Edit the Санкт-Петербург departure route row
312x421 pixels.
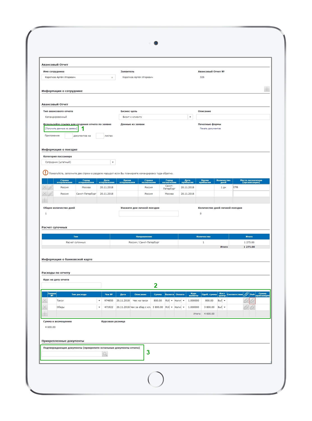point(51,194)
